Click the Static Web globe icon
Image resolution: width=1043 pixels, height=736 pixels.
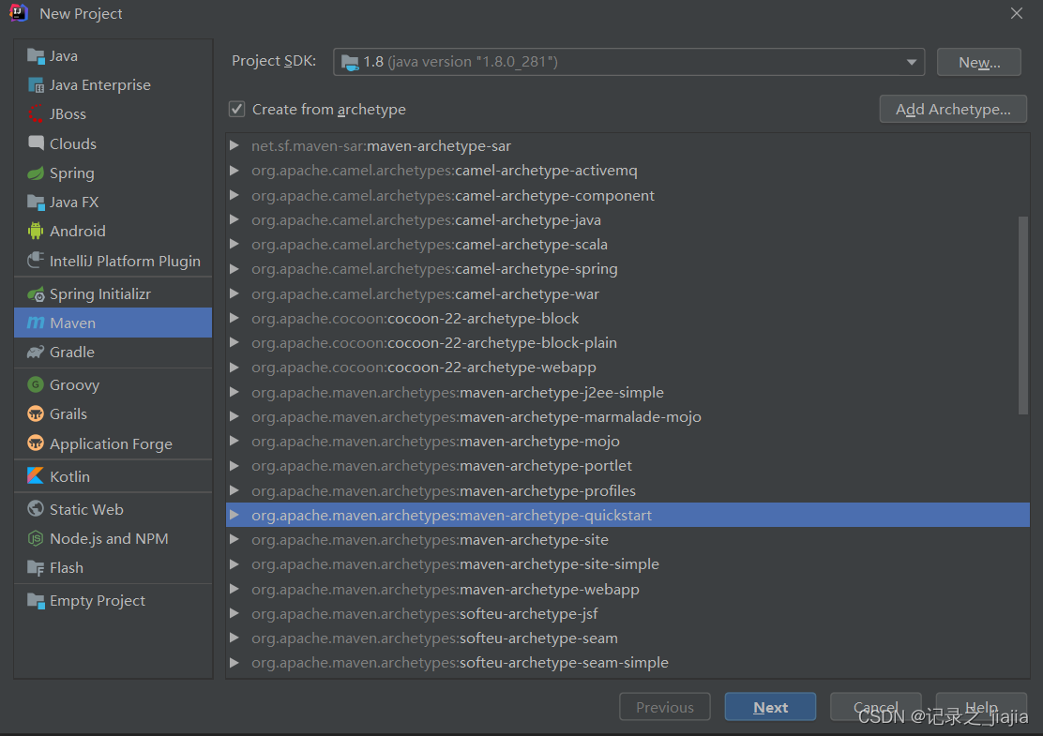pyautogui.click(x=36, y=508)
